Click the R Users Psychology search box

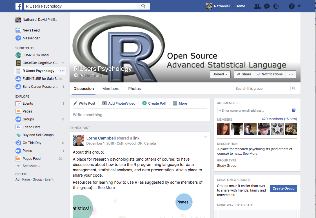tap(81, 6)
